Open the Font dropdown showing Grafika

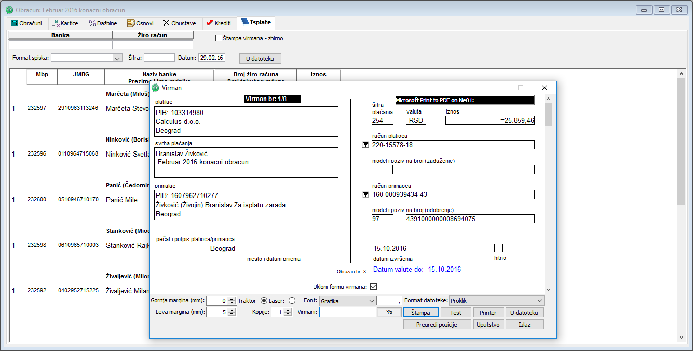(371, 301)
